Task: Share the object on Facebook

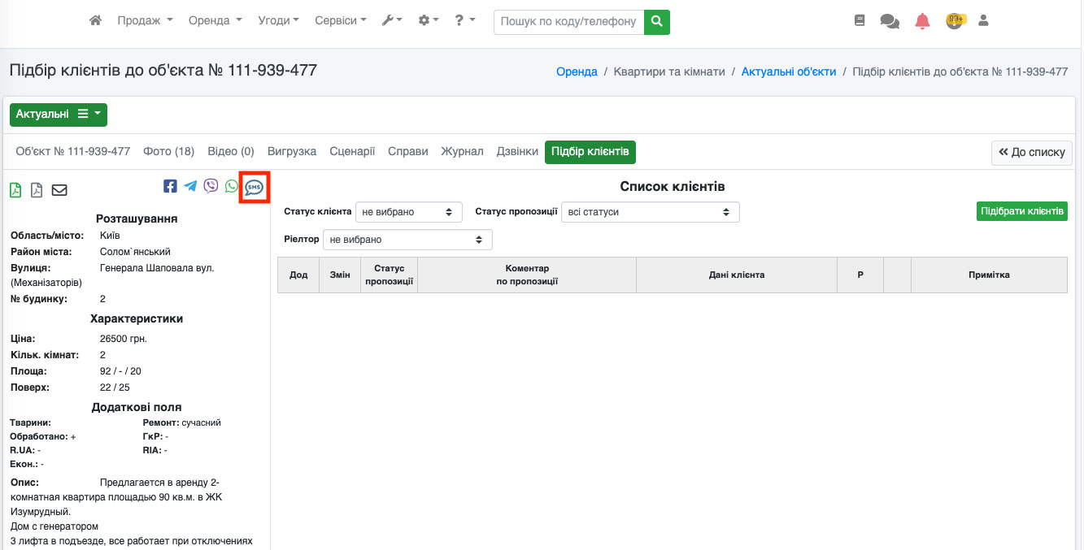Action: [x=170, y=186]
